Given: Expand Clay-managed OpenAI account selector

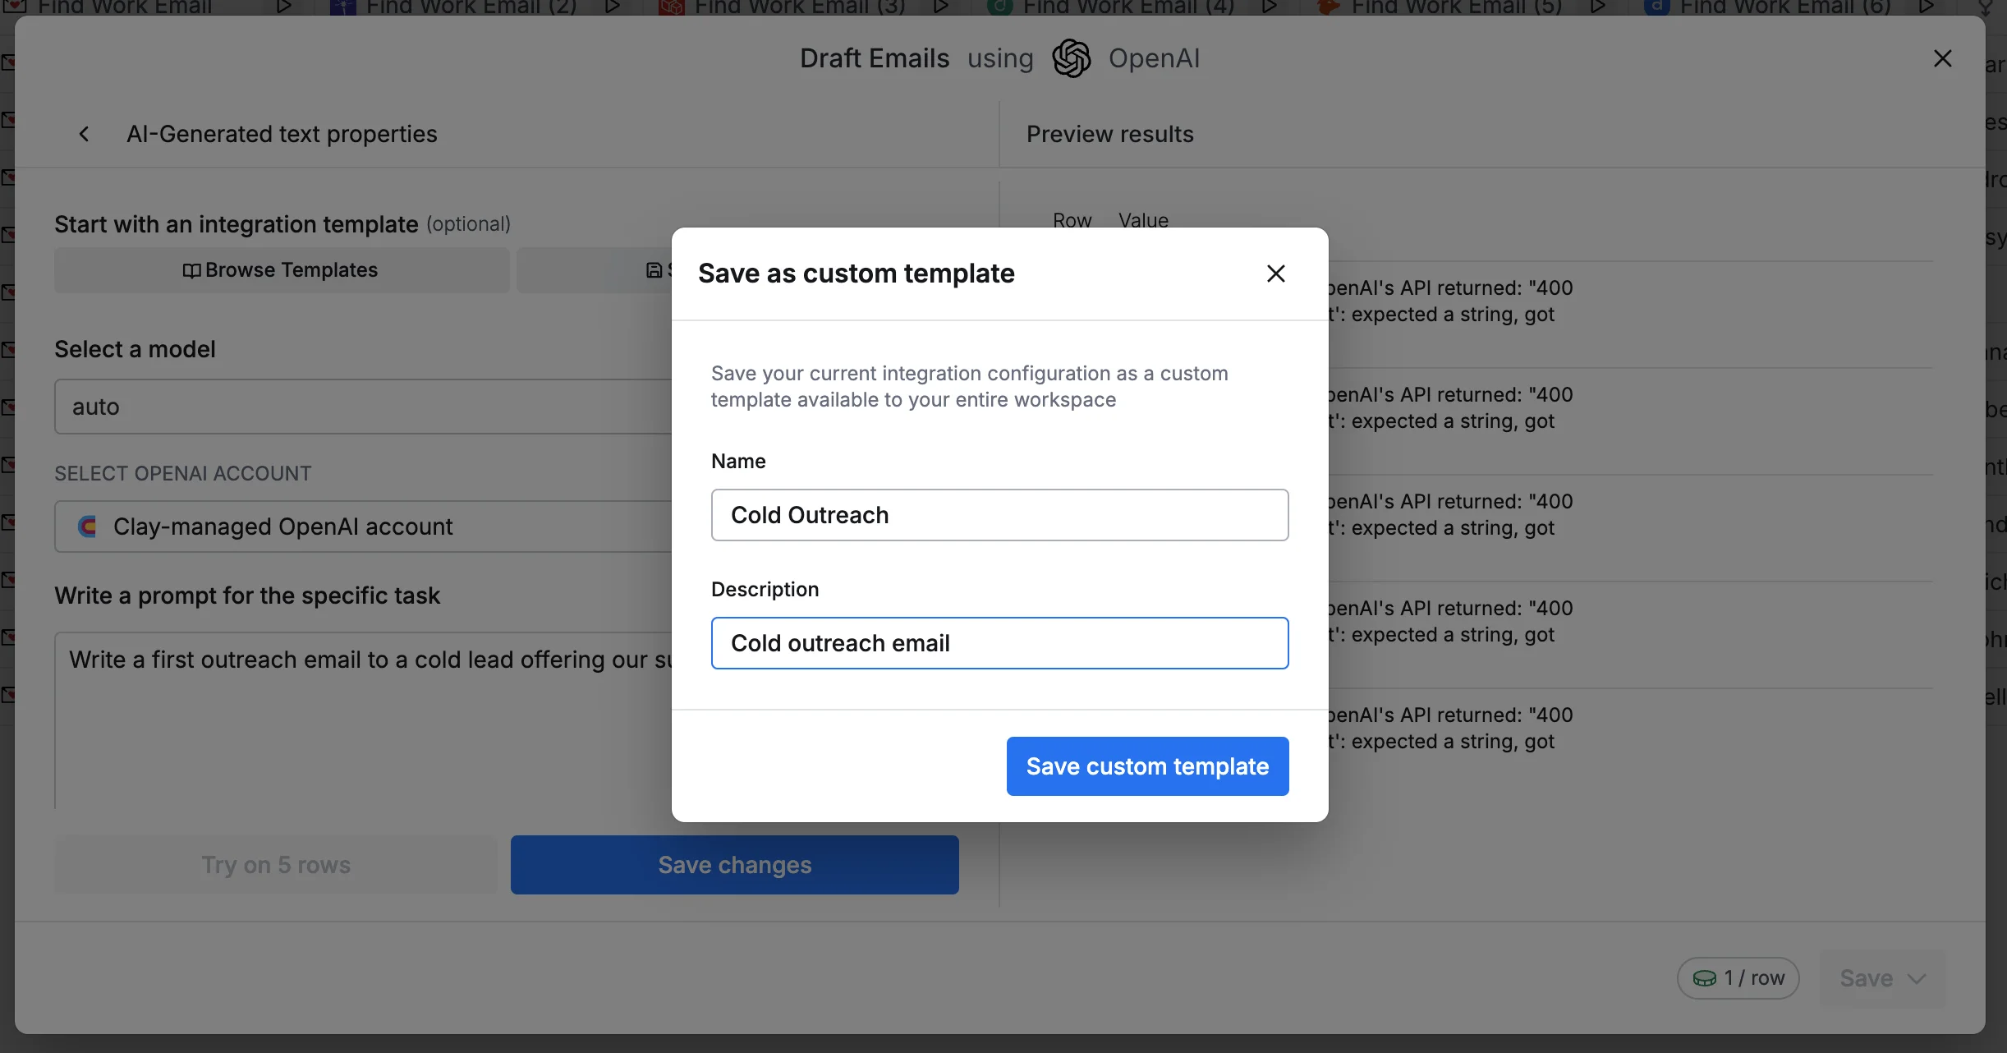Looking at the screenshot, I should click(x=361, y=526).
